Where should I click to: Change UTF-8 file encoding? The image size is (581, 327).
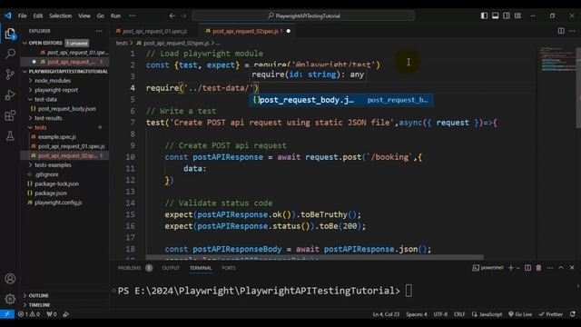[x=440, y=314]
